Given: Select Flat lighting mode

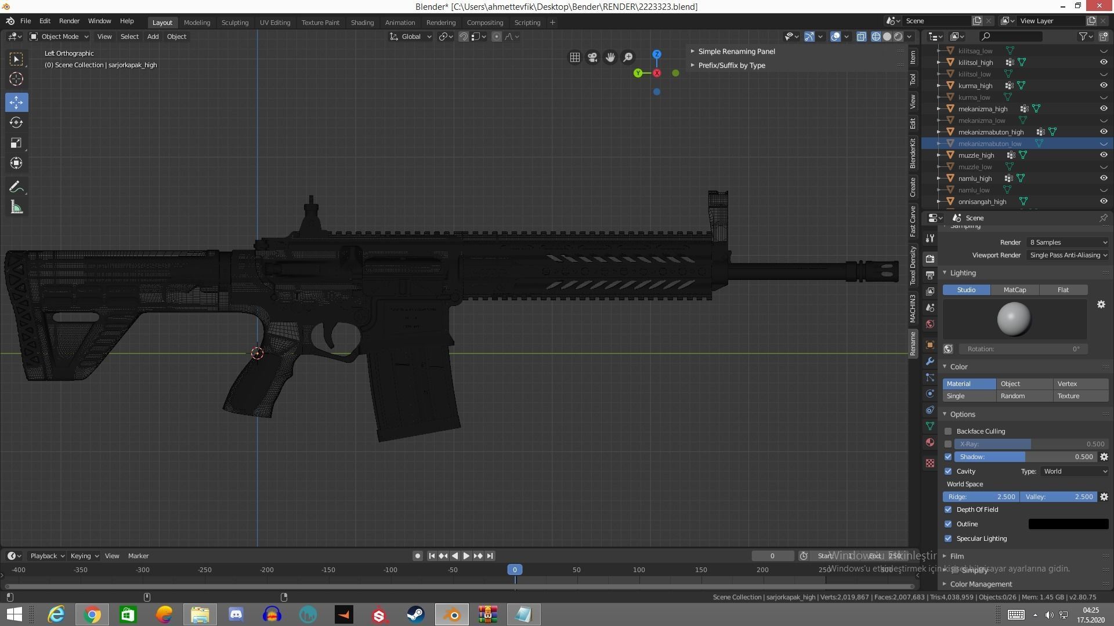Looking at the screenshot, I should click(x=1063, y=290).
